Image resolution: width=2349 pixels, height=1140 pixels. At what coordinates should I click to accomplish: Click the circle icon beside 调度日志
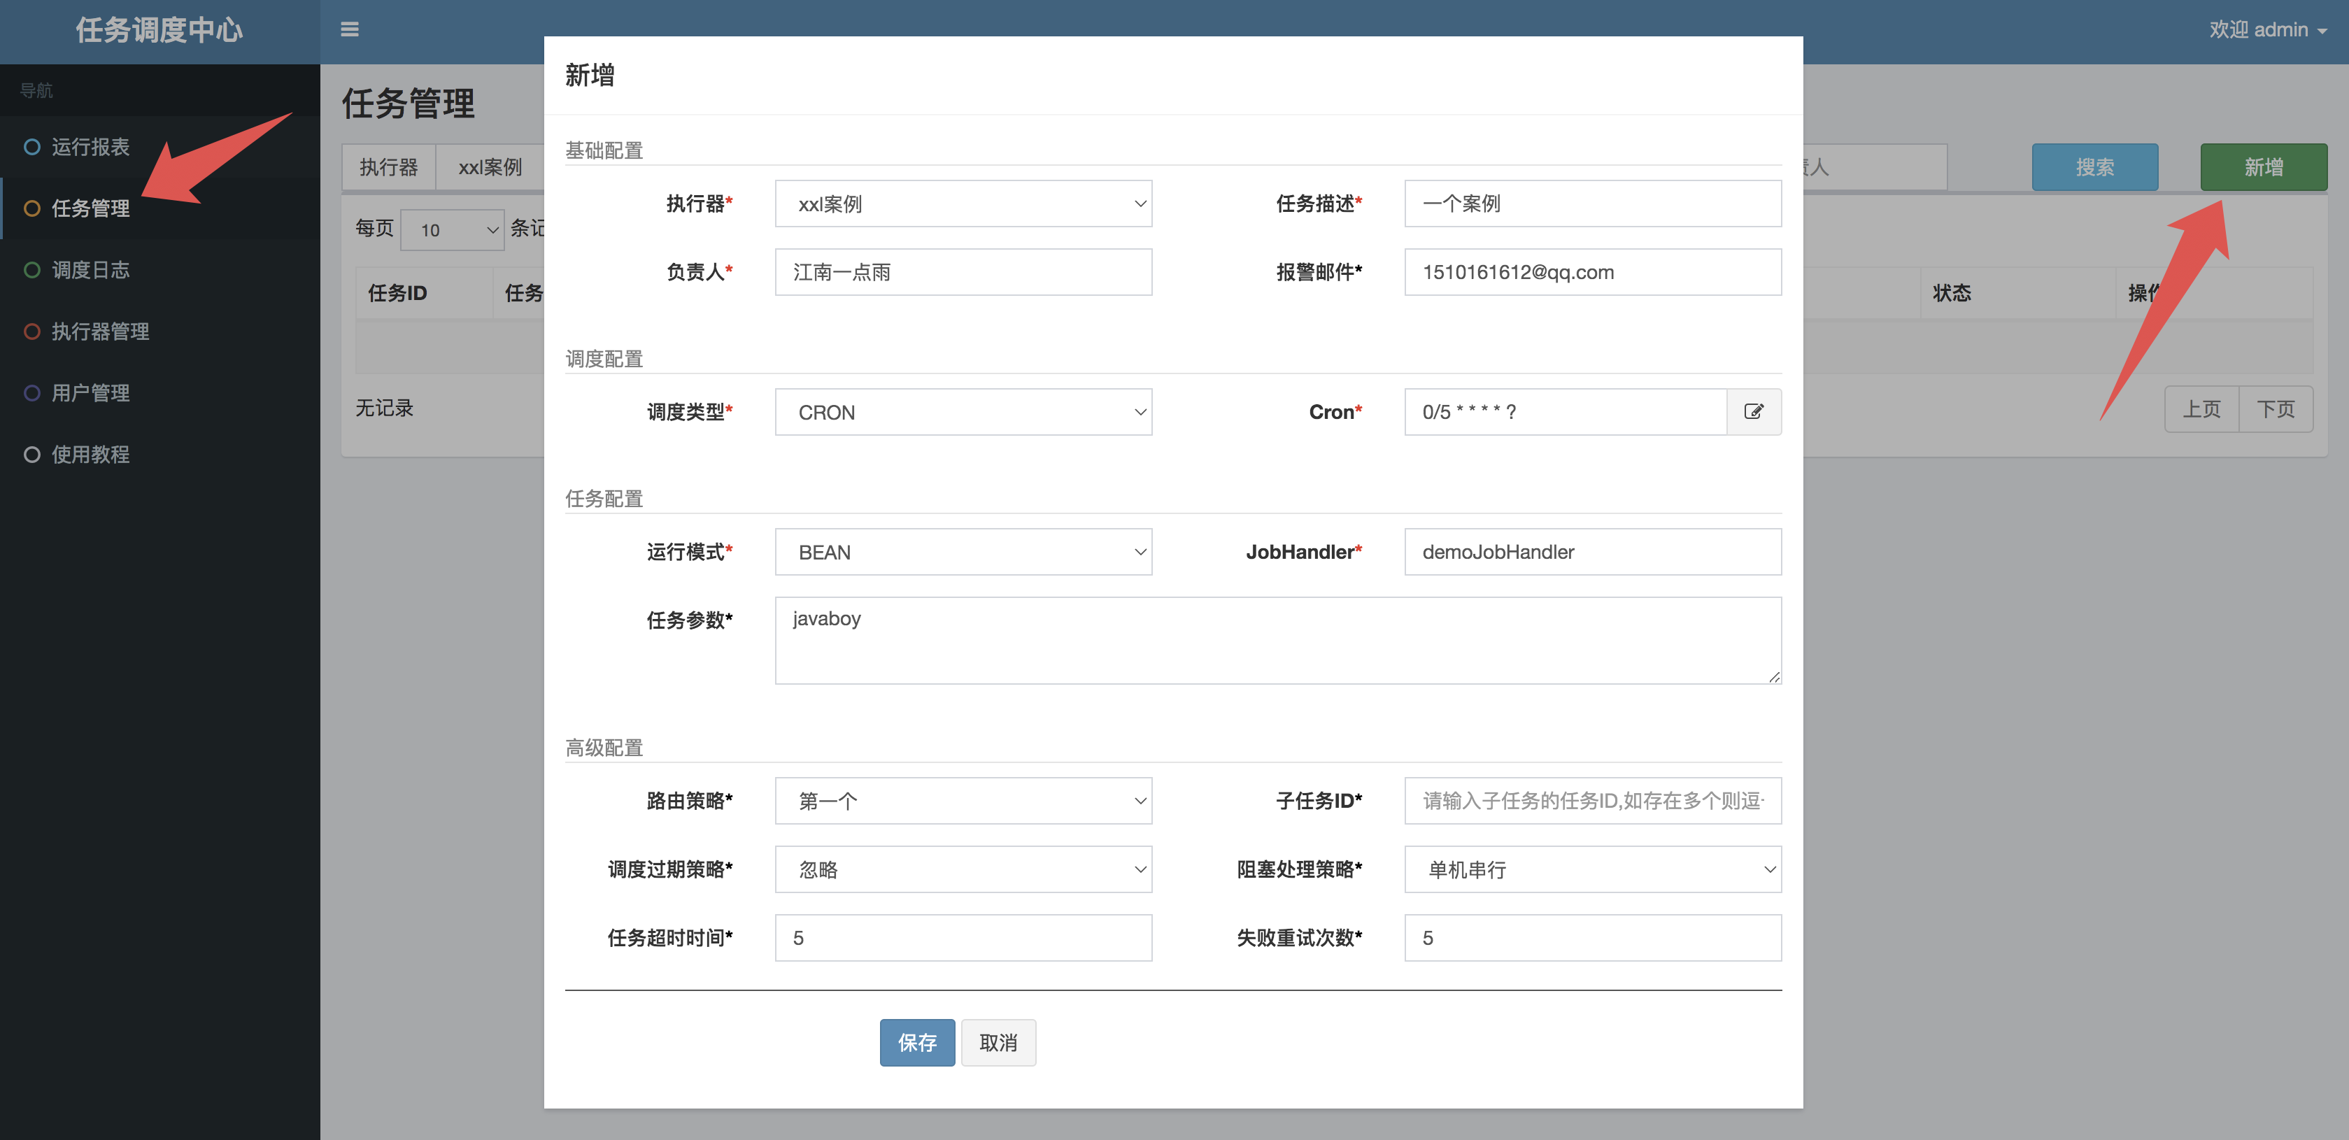click(32, 270)
